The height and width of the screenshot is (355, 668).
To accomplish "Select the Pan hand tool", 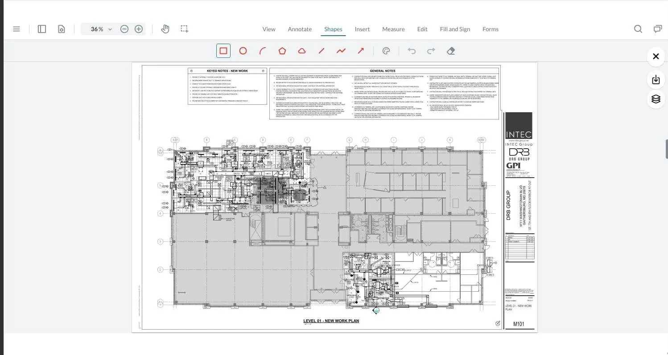I will [x=165, y=29].
